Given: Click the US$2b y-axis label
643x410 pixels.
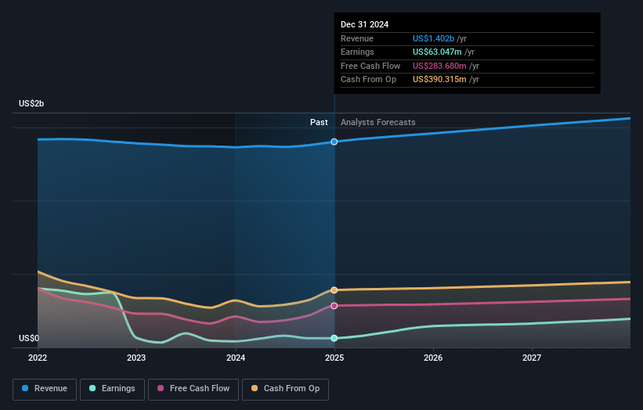Looking at the screenshot, I should point(31,103).
